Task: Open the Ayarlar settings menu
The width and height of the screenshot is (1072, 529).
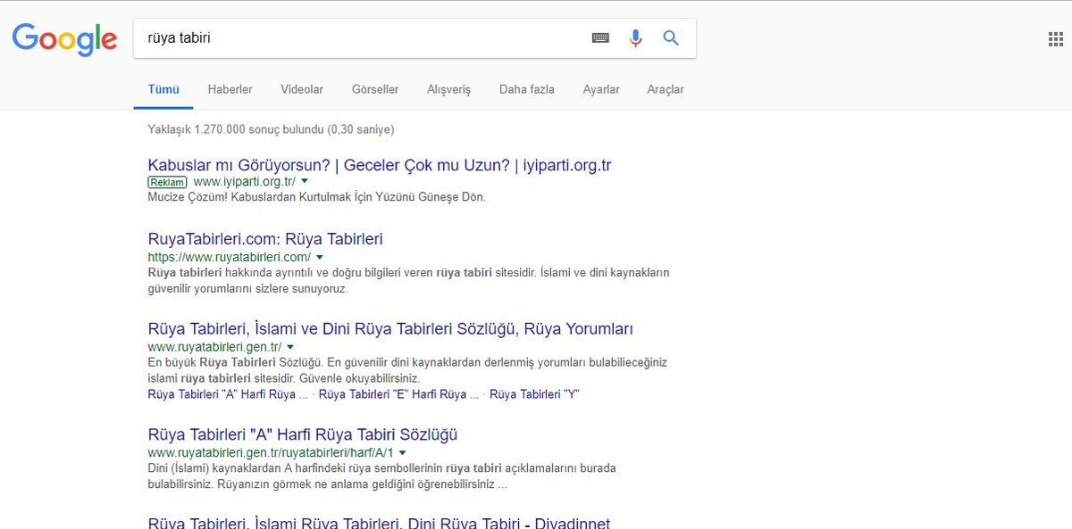Action: [601, 89]
